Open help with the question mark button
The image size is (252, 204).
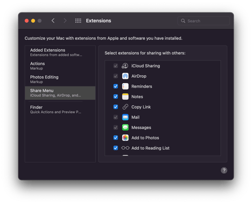point(224,170)
